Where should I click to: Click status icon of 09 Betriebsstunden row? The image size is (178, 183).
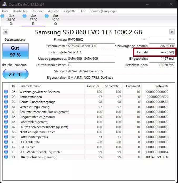coord(6,97)
